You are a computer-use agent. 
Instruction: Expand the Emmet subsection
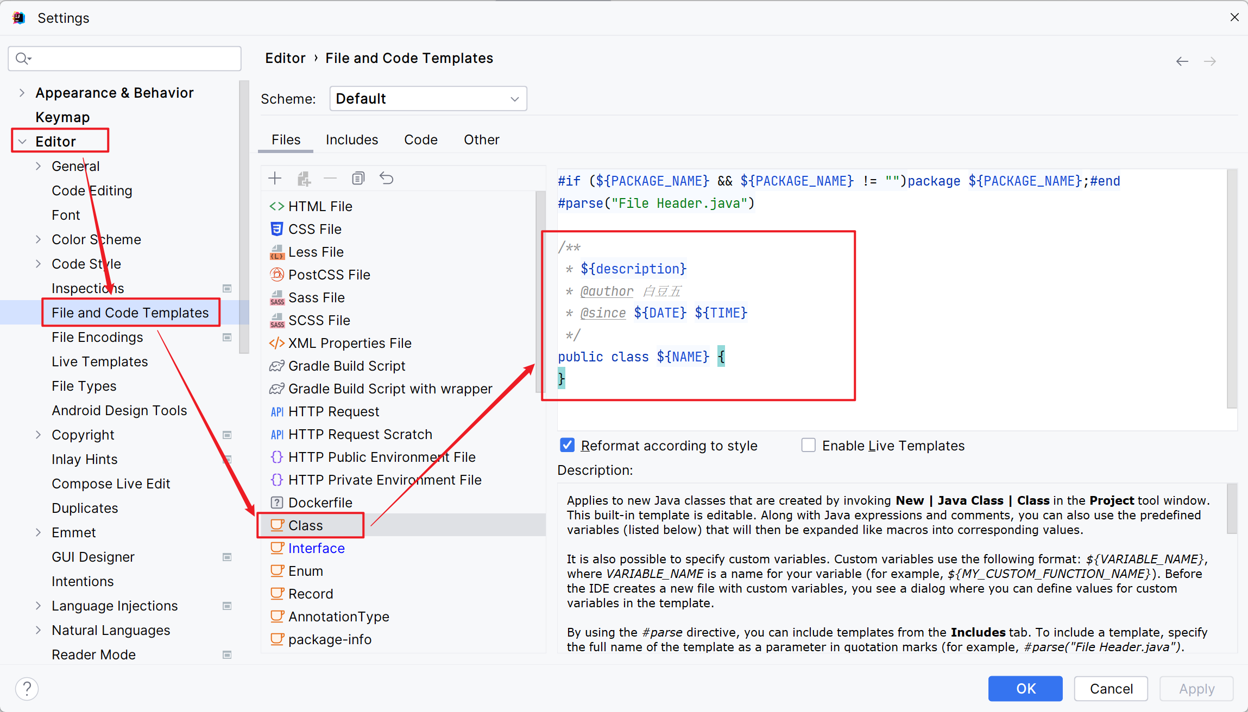38,532
